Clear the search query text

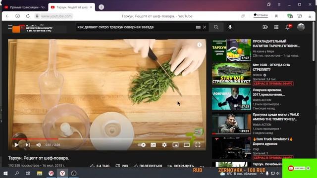point(205,27)
